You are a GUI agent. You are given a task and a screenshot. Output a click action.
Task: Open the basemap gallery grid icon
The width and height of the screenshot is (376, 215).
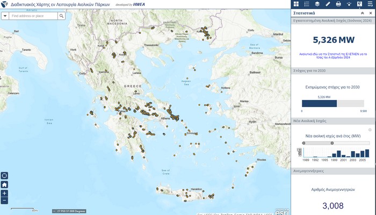pos(297,4)
